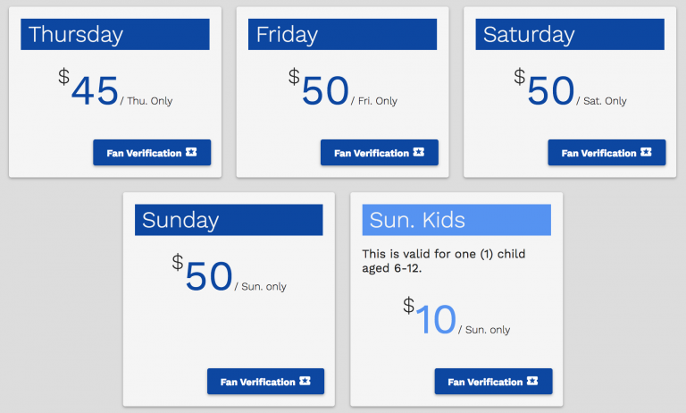686x413 pixels.
Task: Click the ticket icon on the Sun. Kids Fan Verification button
Action: coord(532,381)
